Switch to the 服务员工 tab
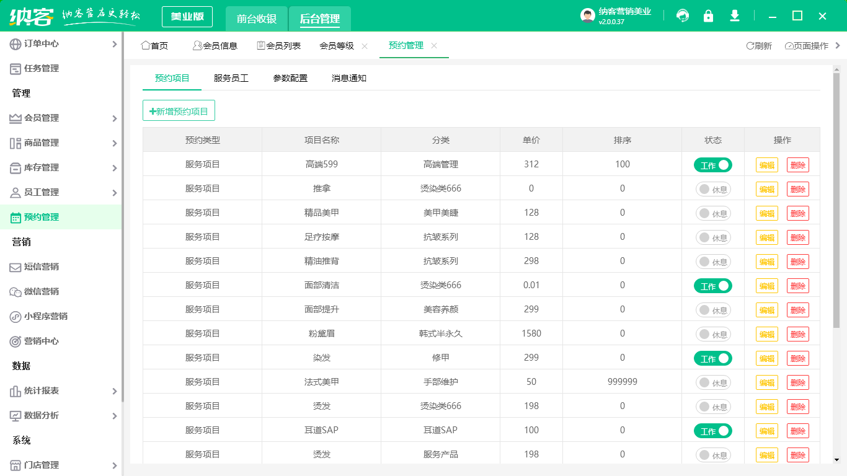The width and height of the screenshot is (847, 476). (x=229, y=79)
